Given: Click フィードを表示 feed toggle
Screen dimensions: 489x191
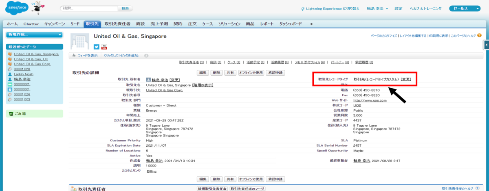Looking at the screenshot, I should 85,56.
